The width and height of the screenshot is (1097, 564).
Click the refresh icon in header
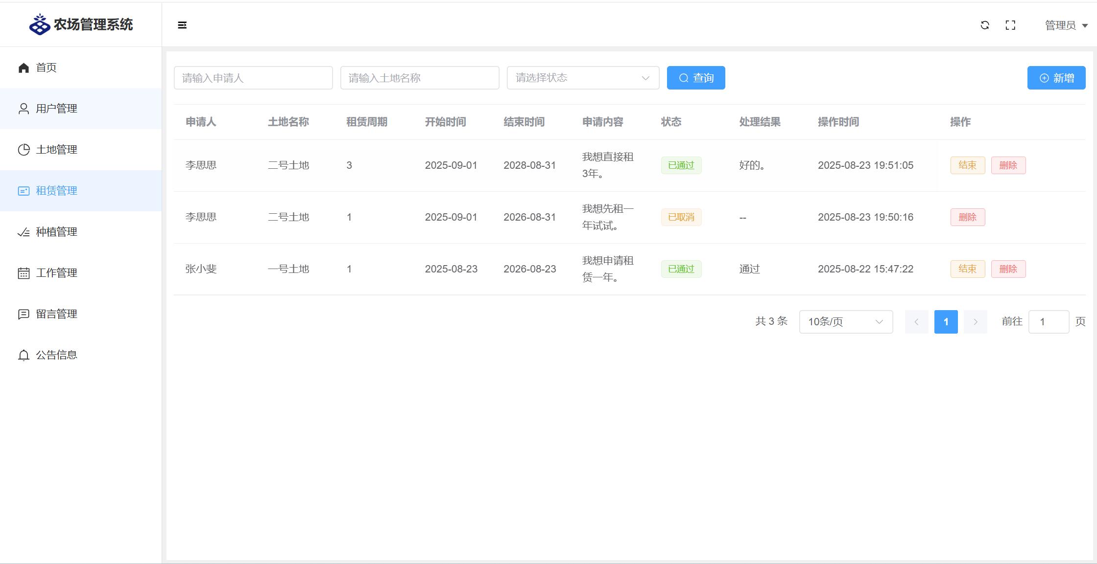pyautogui.click(x=985, y=25)
